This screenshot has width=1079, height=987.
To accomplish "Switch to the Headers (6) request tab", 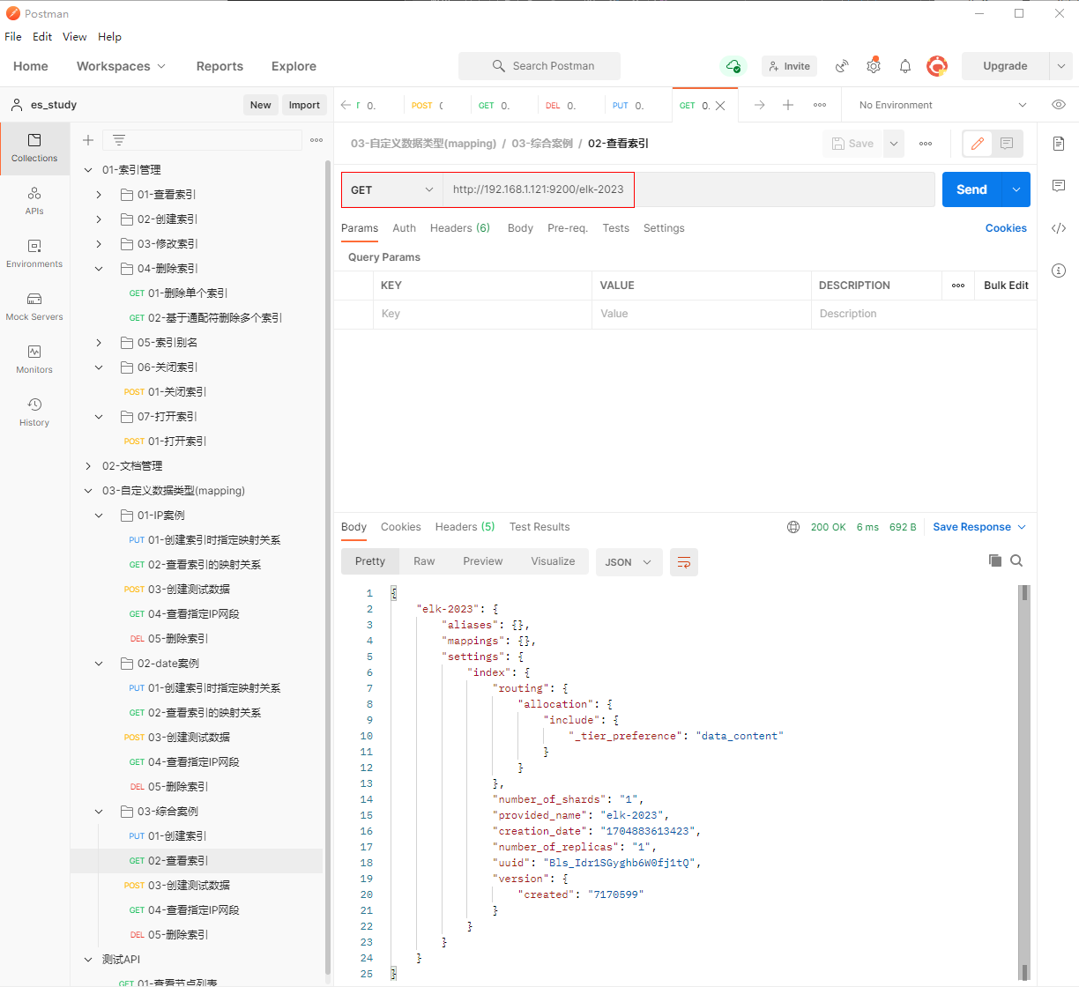I will tap(459, 228).
